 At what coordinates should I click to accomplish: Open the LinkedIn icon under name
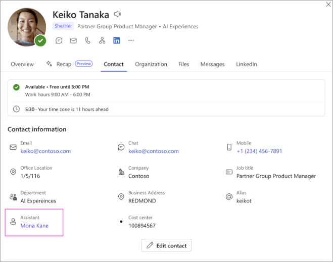point(117,40)
